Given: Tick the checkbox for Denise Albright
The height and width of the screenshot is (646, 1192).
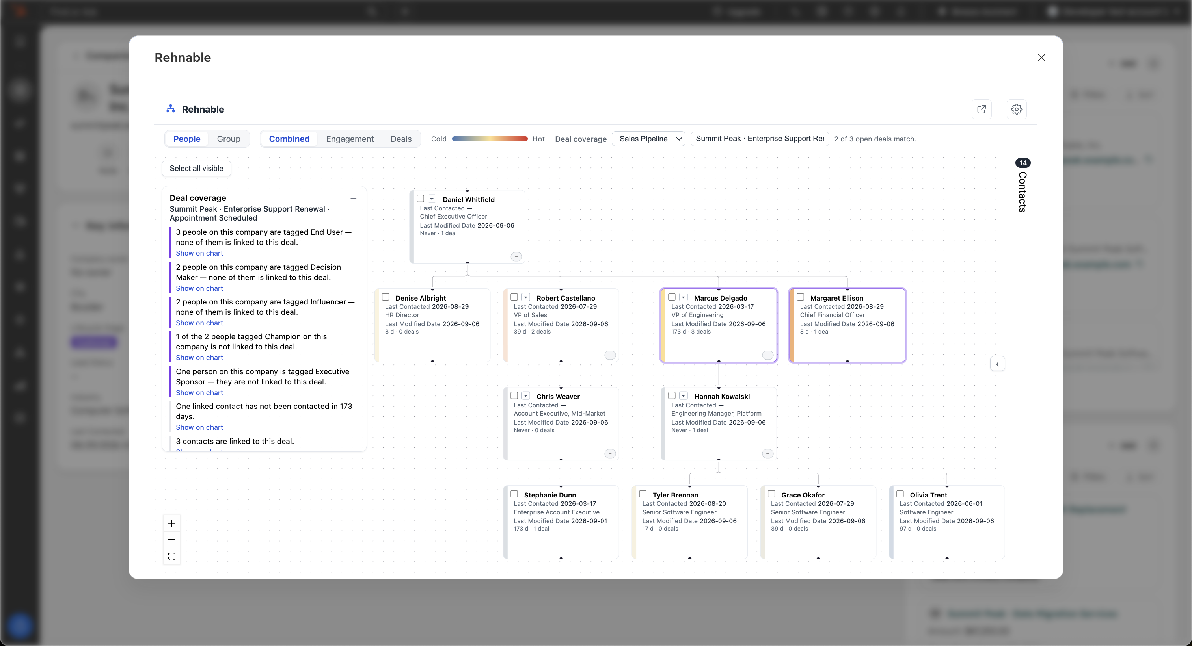Looking at the screenshot, I should [386, 297].
